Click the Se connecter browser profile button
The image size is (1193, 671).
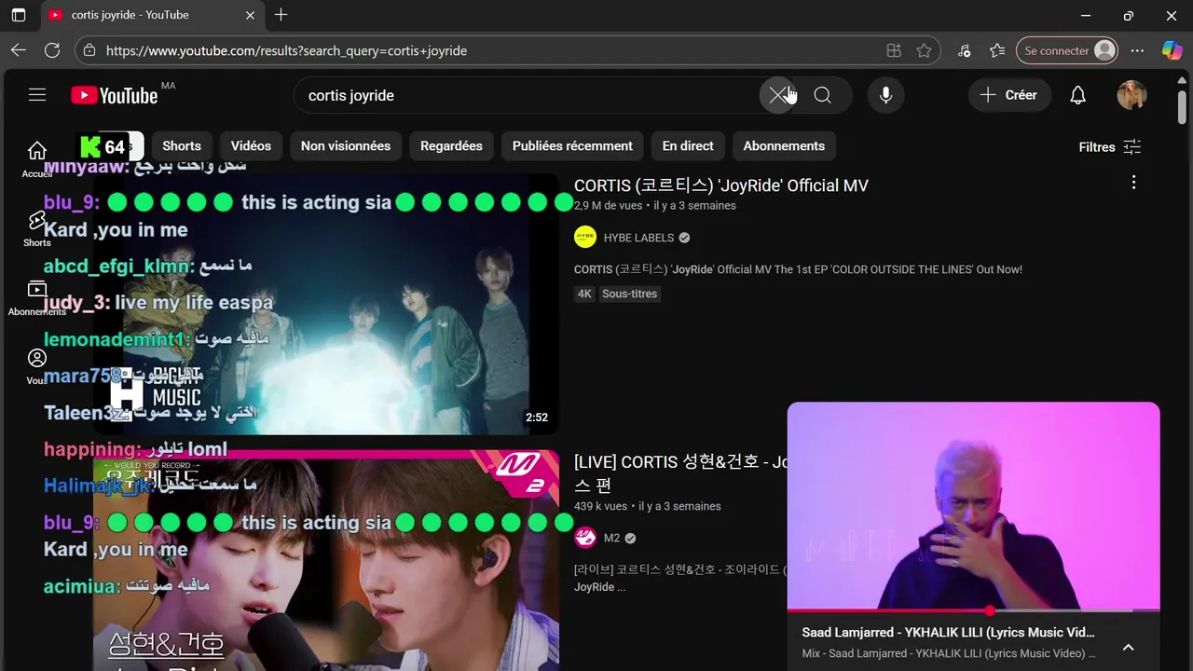click(x=1067, y=50)
